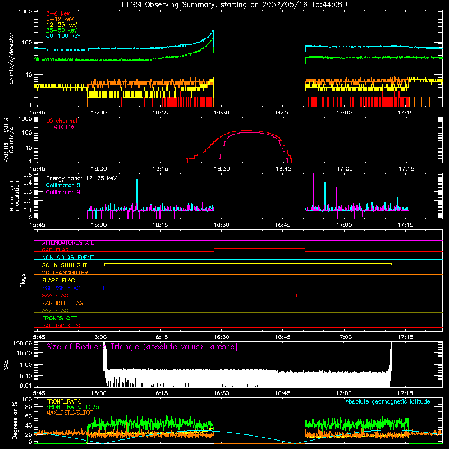Click the SAA_FLAG label

pyautogui.click(x=55, y=296)
